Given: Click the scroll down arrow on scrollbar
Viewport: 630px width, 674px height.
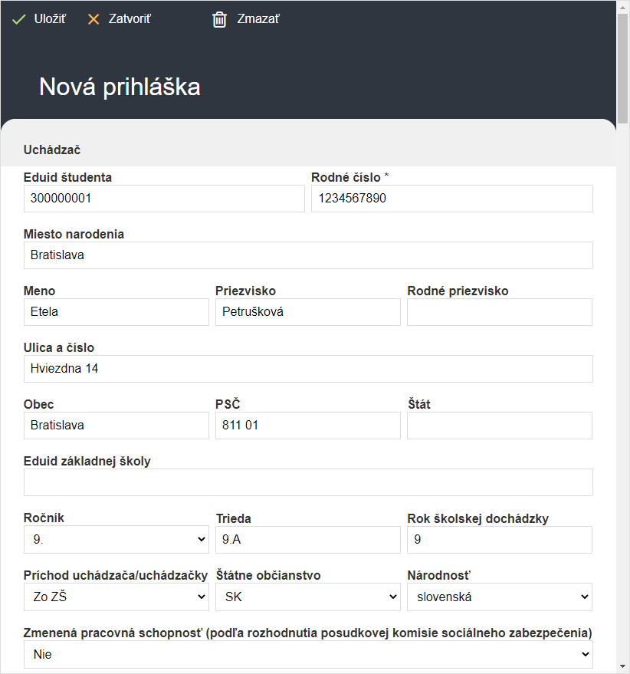Looking at the screenshot, I should (x=622, y=666).
